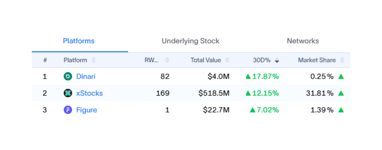
Task: Switch to the Platforms tab
Action: (79, 41)
